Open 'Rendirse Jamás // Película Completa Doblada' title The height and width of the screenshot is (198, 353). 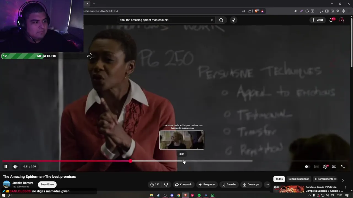point(324,189)
